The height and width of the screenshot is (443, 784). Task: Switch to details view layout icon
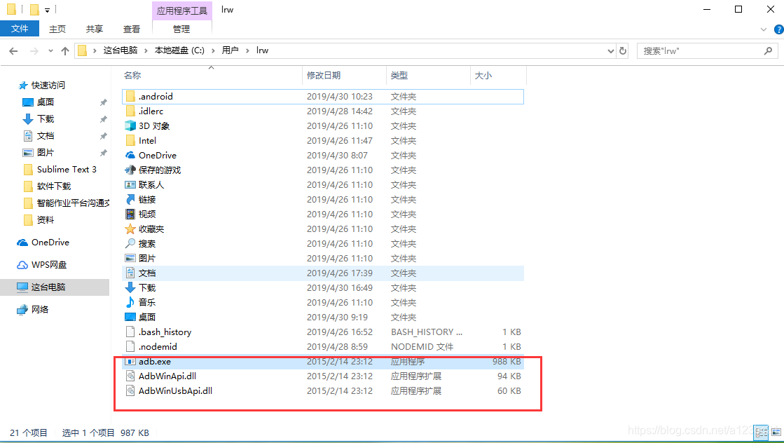tap(762, 432)
